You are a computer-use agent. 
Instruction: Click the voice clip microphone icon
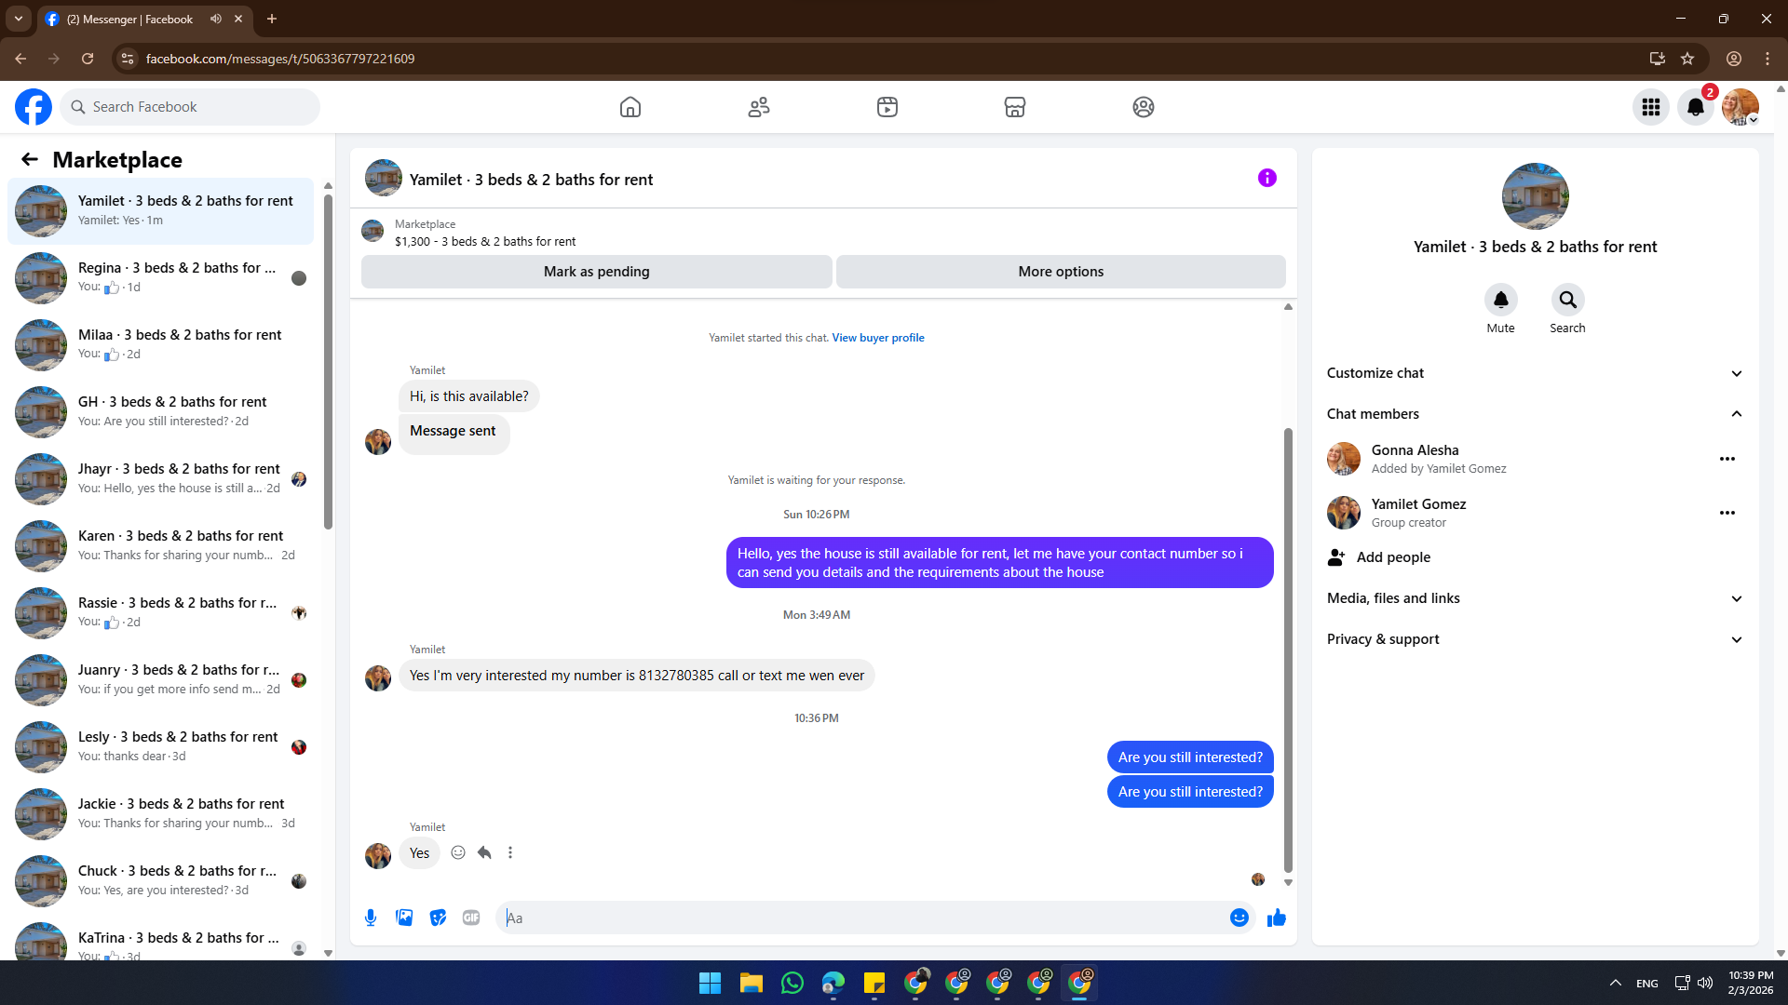pos(371,918)
